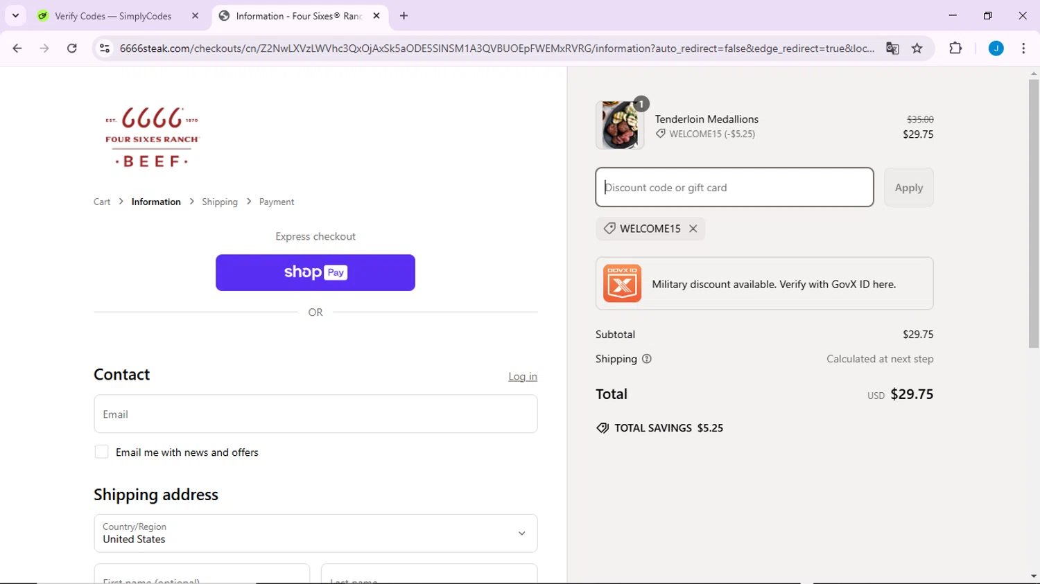Viewport: 1040px width, 584px height.
Task: Focus the Email input field
Action: (x=315, y=414)
